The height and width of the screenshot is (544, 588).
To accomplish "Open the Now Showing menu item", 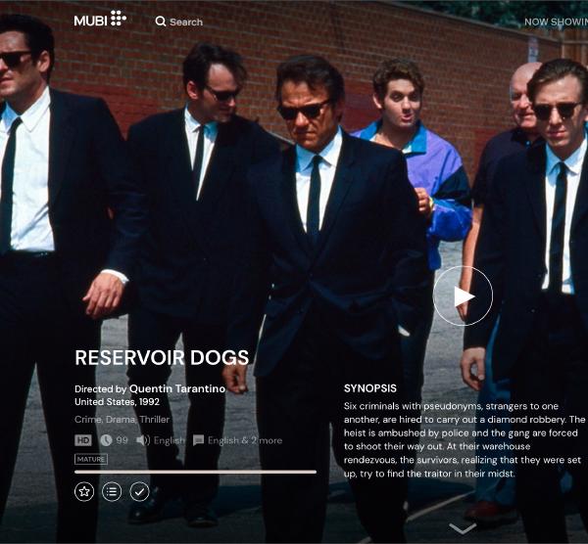I will tap(555, 22).
